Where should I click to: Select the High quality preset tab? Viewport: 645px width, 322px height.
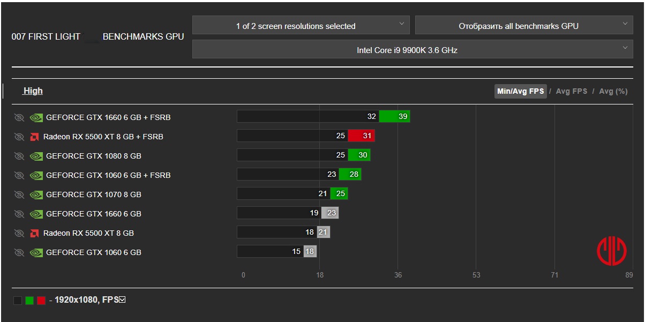[x=33, y=91]
